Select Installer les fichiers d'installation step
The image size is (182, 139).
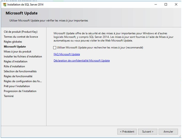pyautogui.click(x=23, y=57)
